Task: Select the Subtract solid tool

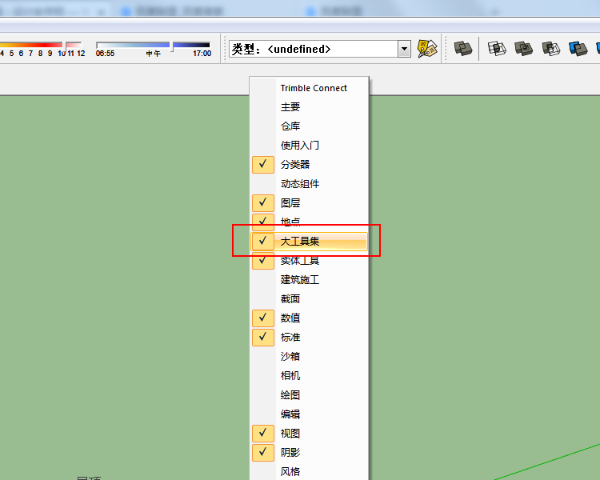Action: (x=551, y=49)
